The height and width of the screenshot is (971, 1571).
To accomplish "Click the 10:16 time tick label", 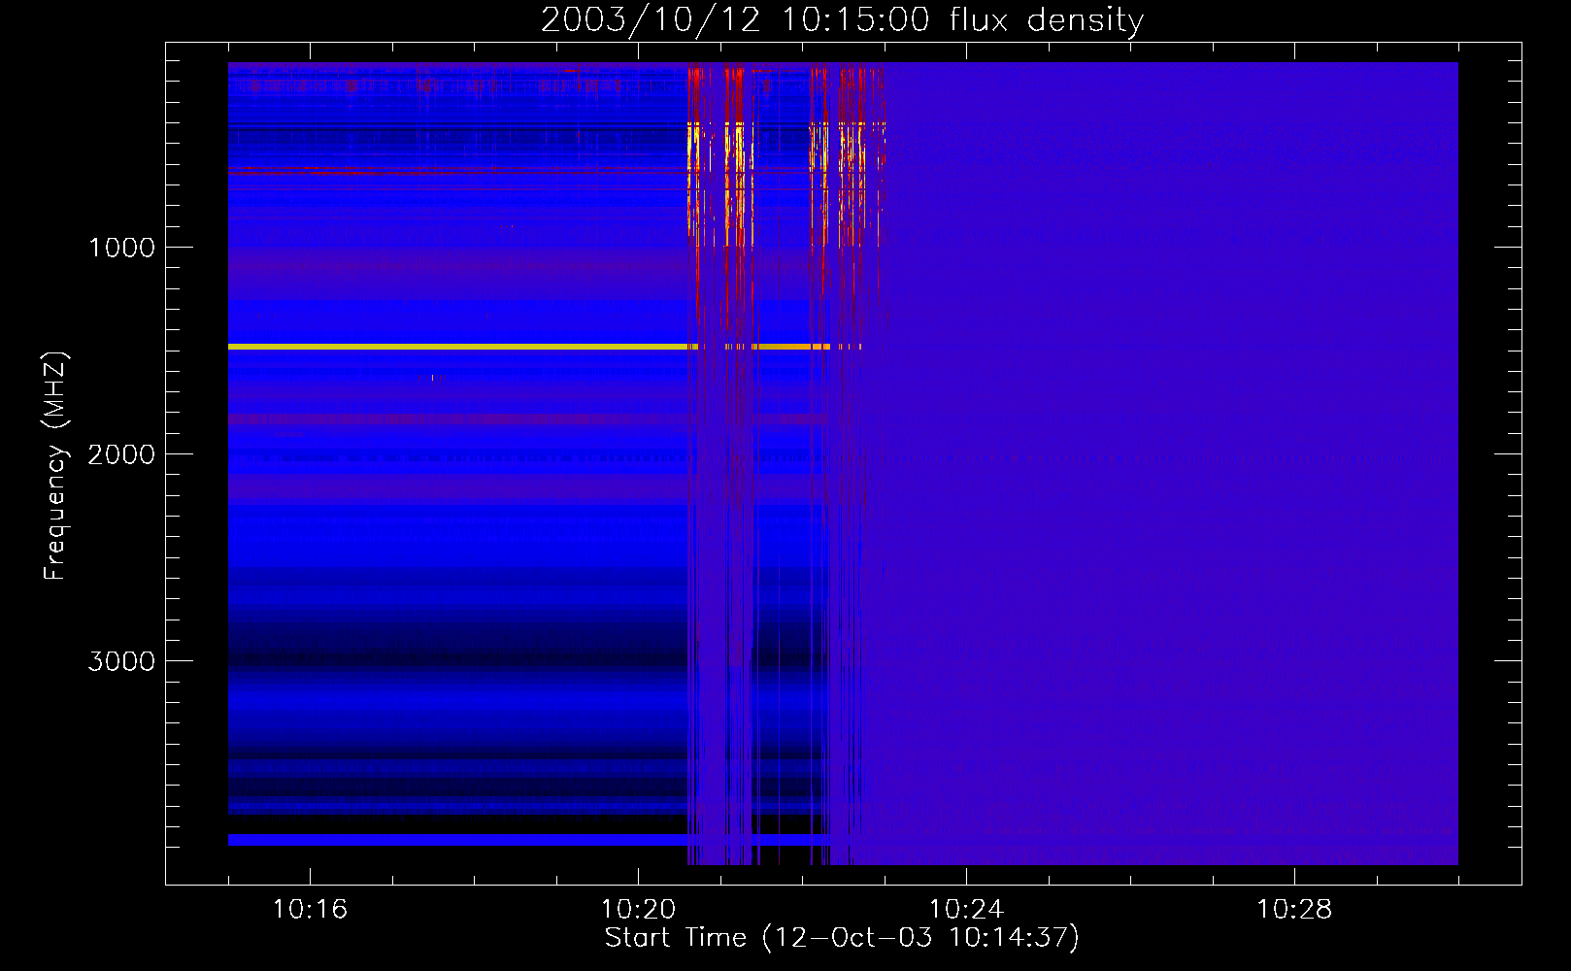I will [x=310, y=909].
